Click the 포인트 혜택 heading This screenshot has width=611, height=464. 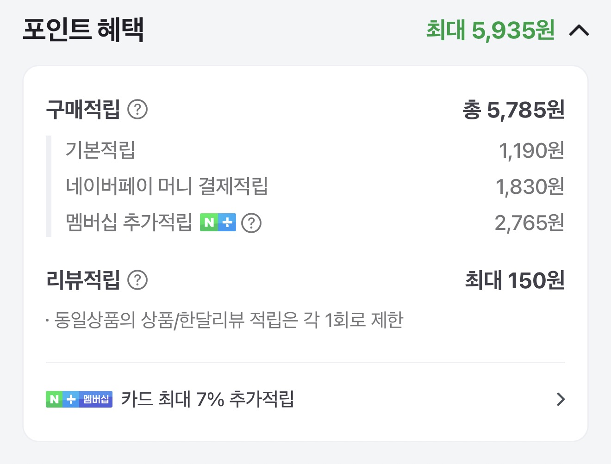coord(83,30)
